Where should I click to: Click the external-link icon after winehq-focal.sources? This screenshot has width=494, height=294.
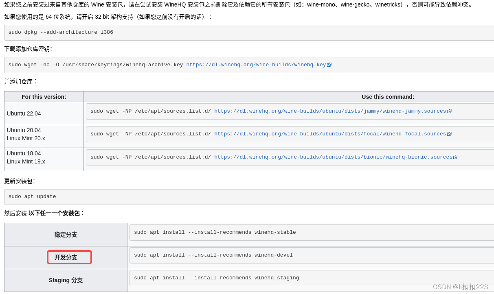point(450,134)
